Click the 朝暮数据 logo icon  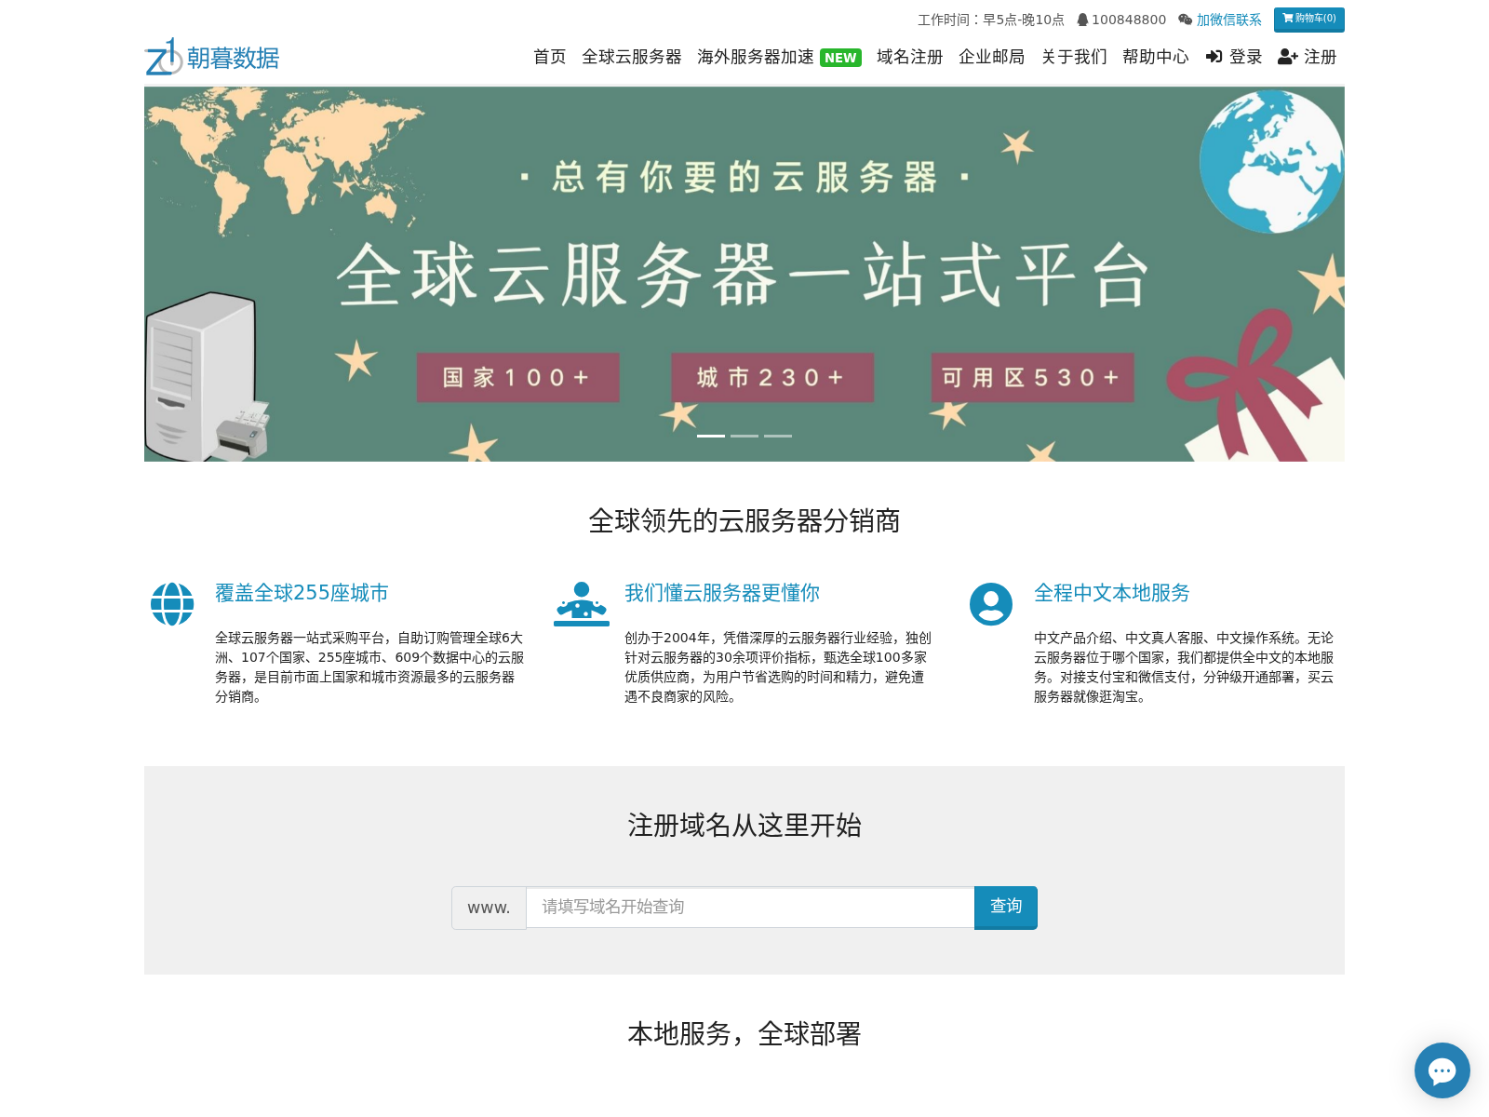point(164,57)
